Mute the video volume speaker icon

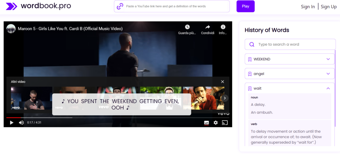[x=21, y=123]
